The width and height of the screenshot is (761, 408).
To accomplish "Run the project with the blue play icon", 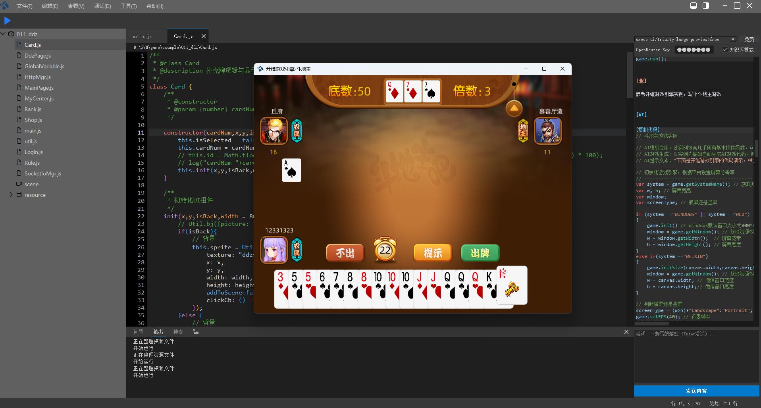I will 7,21.
